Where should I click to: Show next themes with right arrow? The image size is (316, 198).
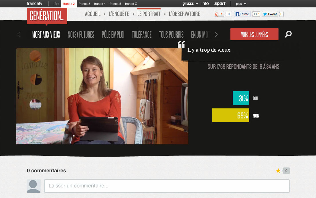click(216, 35)
